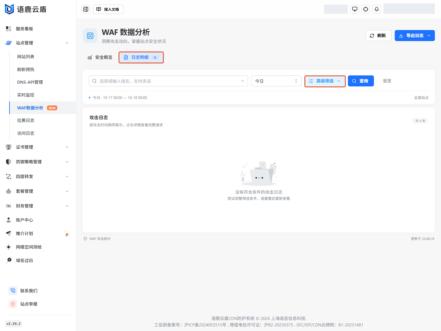Click the 账户中心 person icon
Viewport: 441px width, 331px height.
click(x=9, y=220)
